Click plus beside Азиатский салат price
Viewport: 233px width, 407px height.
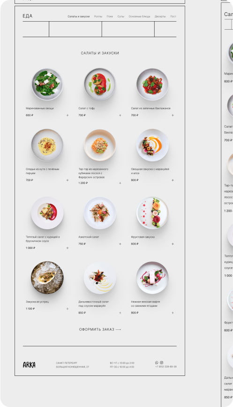(120, 244)
